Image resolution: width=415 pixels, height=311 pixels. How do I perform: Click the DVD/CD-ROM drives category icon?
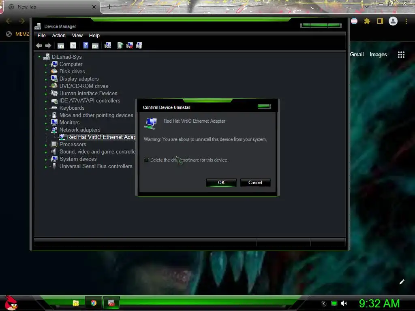tap(54, 86)
